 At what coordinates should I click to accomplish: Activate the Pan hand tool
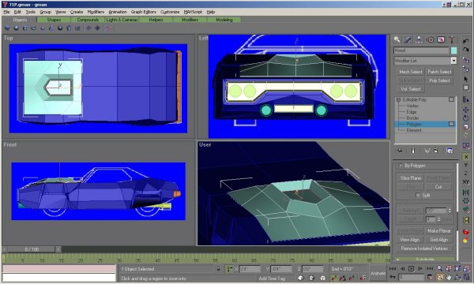pyautogui.click(x=449, y=277)
